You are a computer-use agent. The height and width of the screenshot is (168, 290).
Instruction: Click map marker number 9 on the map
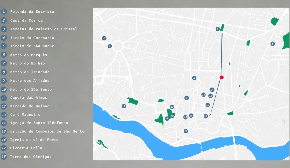187,98
